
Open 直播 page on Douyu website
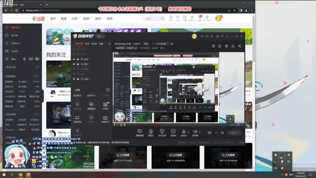pos(64,19)
